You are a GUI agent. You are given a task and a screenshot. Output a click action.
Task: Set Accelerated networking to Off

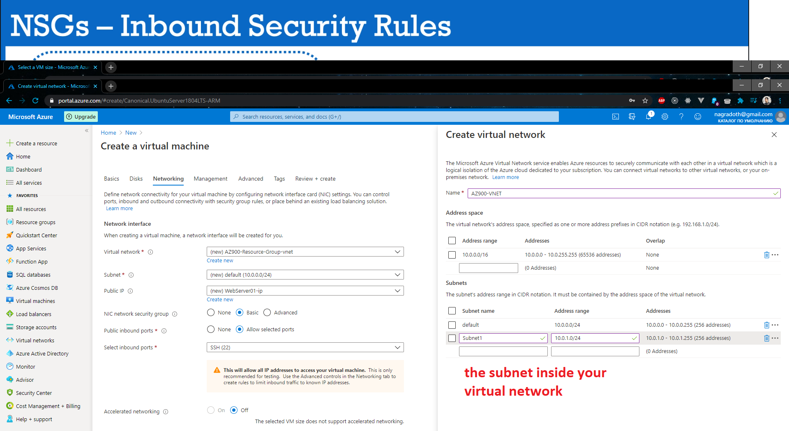pyautogui.click(x=234, y=410)
